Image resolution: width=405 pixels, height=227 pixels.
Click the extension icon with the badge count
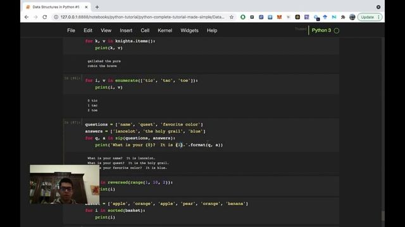pos(316,17)
